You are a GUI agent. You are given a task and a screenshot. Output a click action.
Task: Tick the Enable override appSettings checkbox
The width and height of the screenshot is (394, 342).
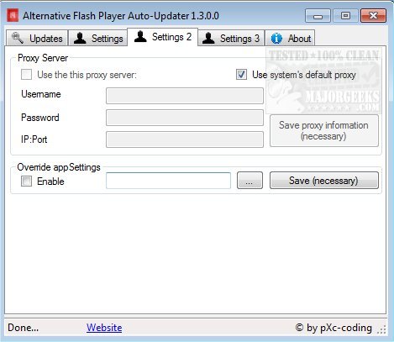tap(26, 182)
